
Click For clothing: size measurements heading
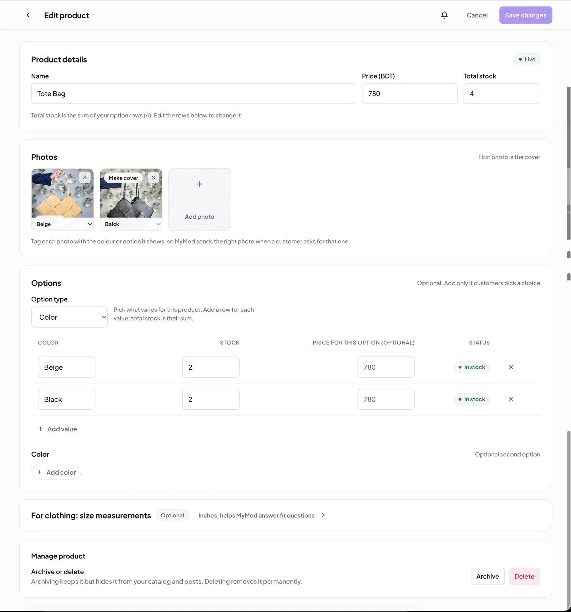point(91,516)
